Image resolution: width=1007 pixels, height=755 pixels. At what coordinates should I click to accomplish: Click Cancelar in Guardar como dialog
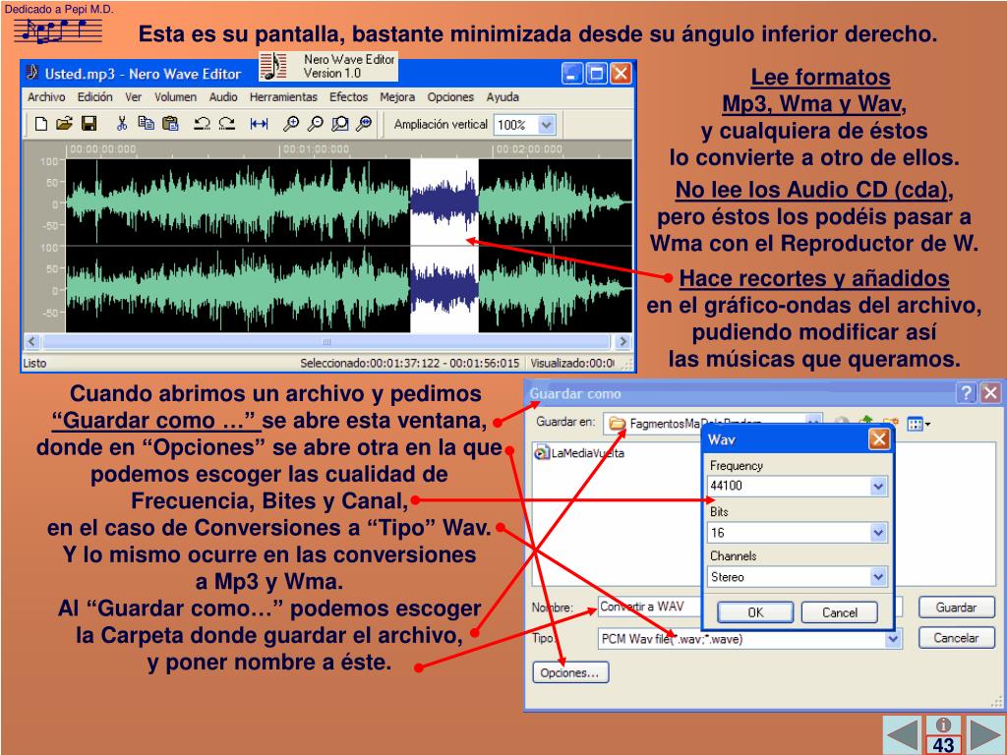pyautogui.click(x=956, y=637)
